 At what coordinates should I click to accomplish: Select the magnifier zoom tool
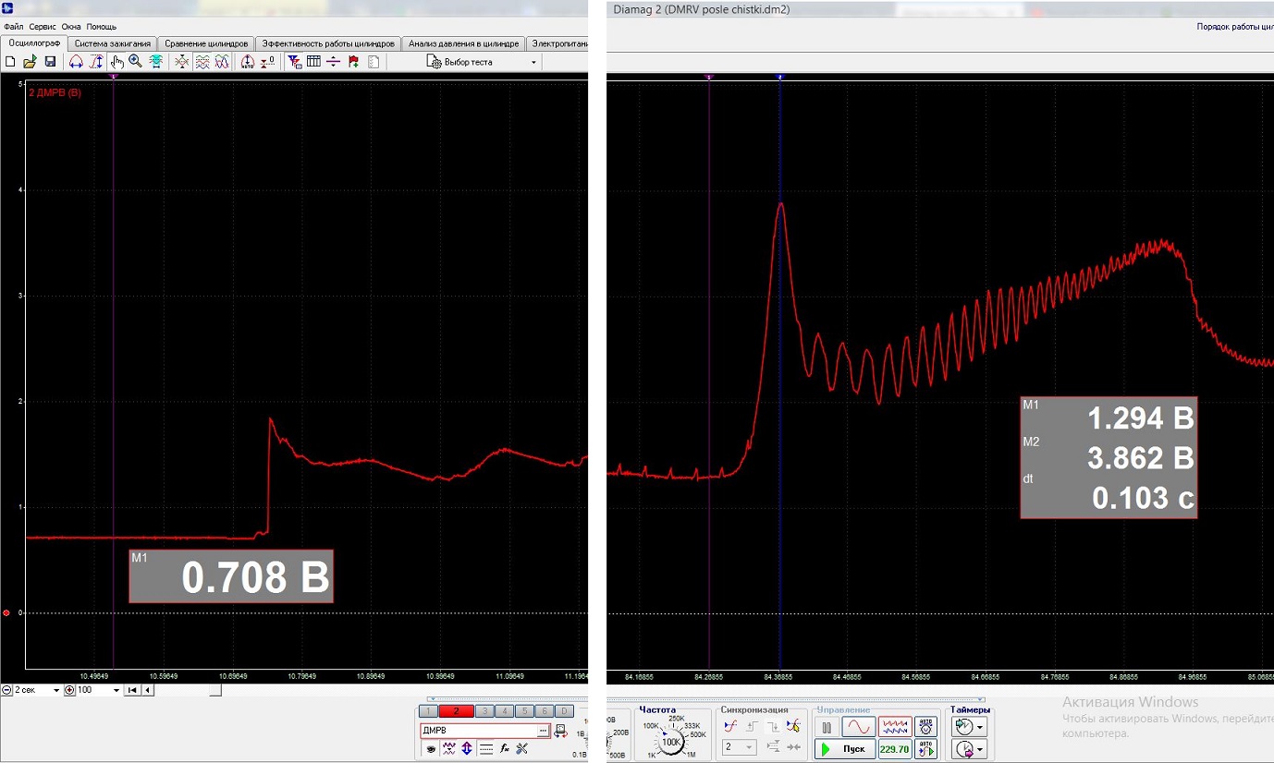coord(136,62)
